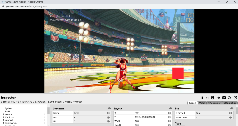238x126 pixels.
Task: Expand the Controle object in tree
Action: (x=4, y=117)
